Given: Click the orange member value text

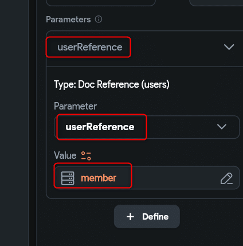Looking at the screenshot, I should point(99,178).
